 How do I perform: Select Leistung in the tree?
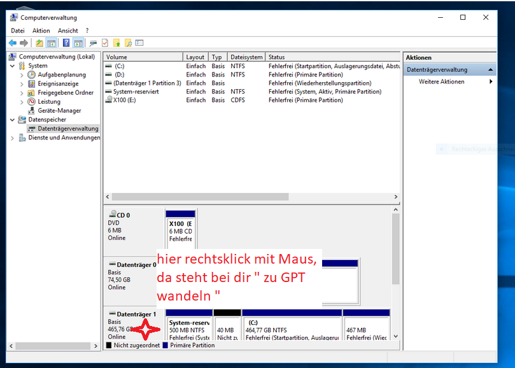coord(49,101)
